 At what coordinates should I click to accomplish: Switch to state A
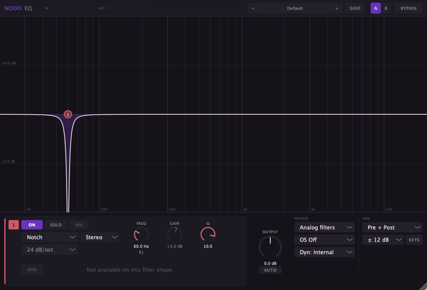pyautogui.click(x=375, y=9)
